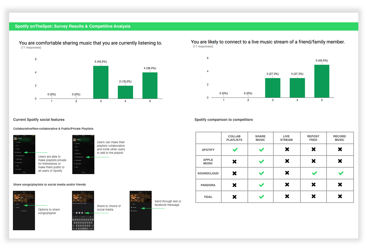Open phone screenshot beside the private playlists caption
The height and width of the screenshot is (247, 368).
coord(24,154)
